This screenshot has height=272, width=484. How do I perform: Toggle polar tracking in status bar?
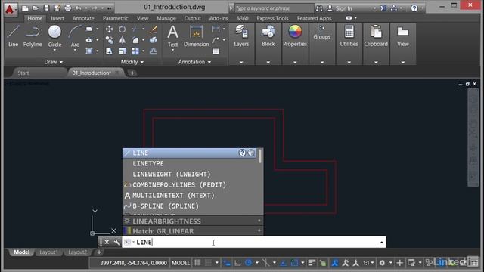249,263
